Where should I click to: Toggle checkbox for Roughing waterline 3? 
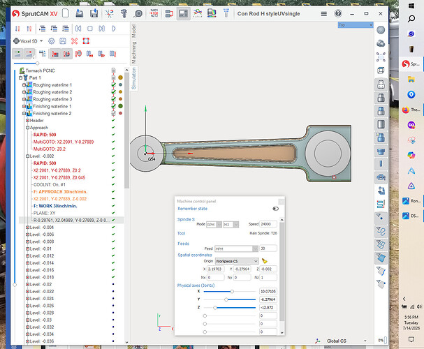click(x=113, y=99)
